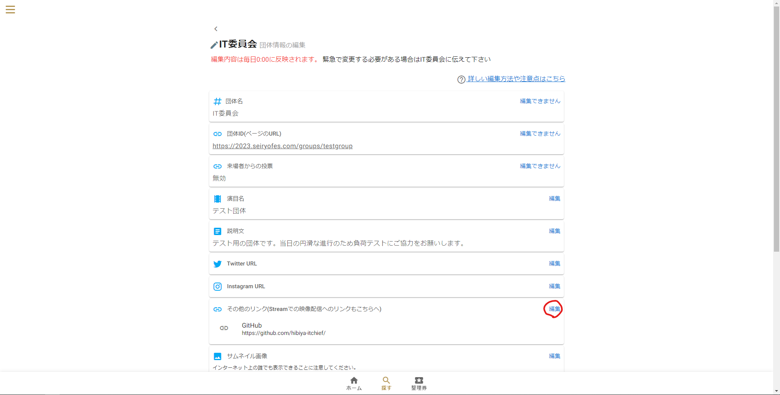780x395 pixels.
Task: Click the scrollbar up arrow
Action: pyautogui.click(x=776, y=3)
